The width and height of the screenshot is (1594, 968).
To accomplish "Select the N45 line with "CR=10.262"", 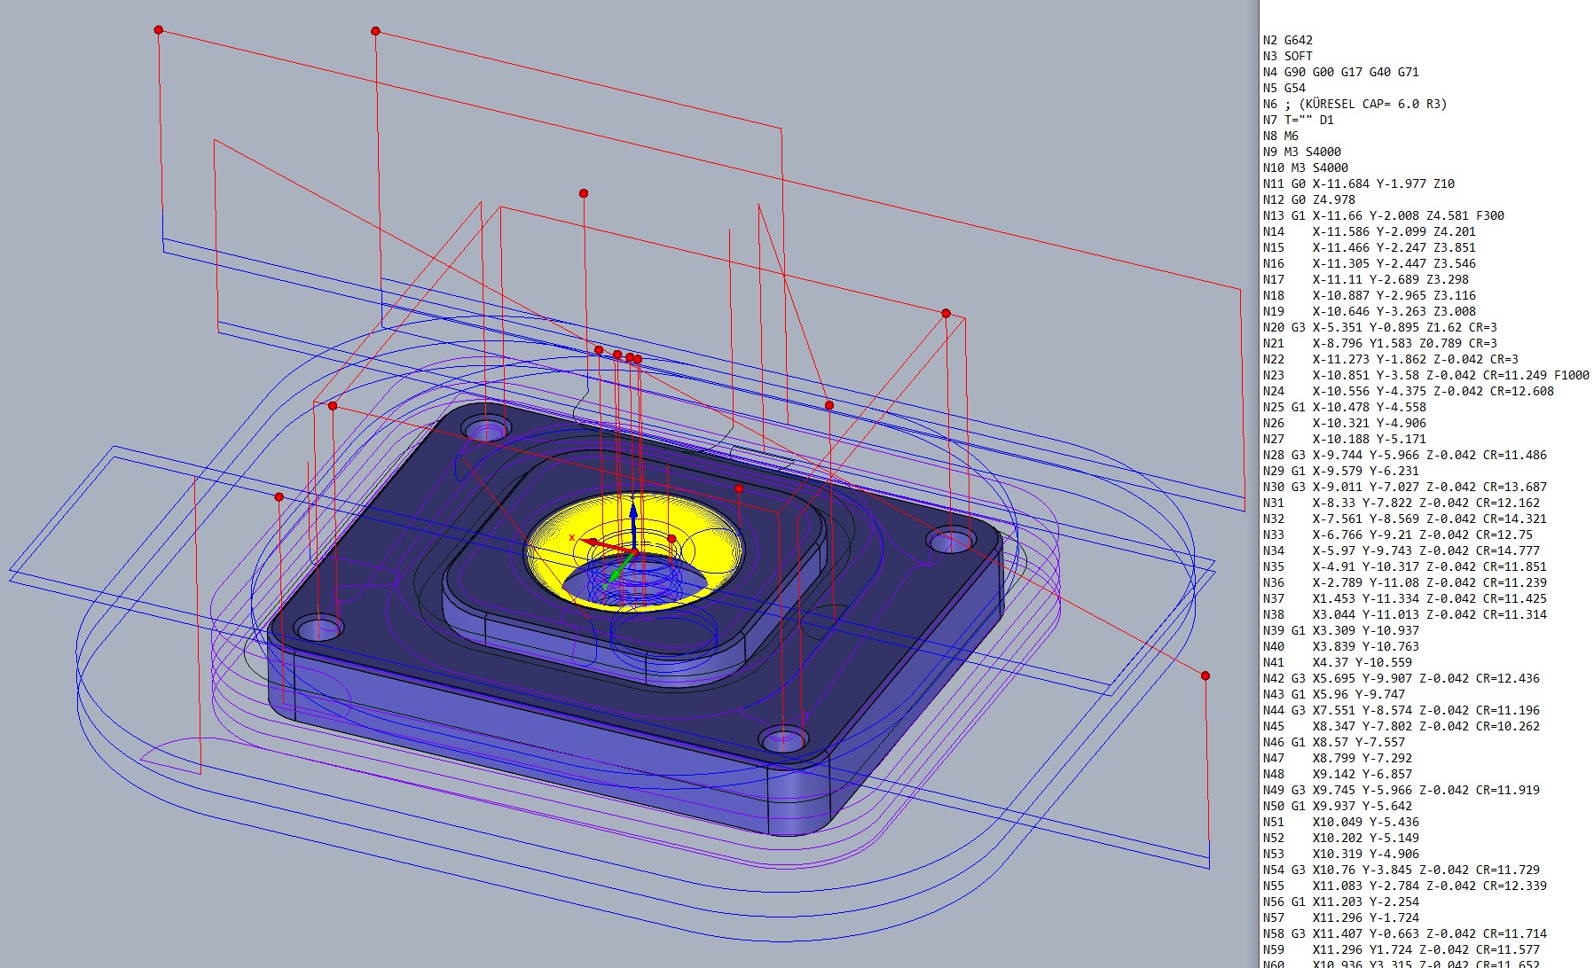I will [x=1402, y=726].
